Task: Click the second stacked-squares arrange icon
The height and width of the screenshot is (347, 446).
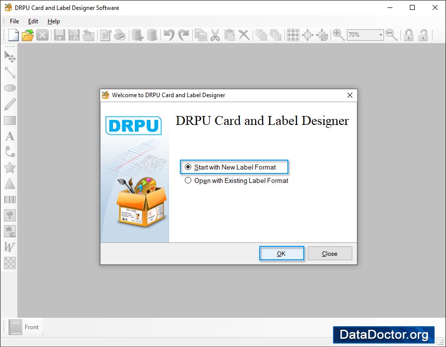Action: [276, 35]
